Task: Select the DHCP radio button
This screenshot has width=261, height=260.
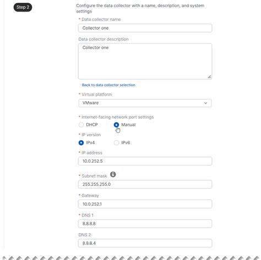Action: tap(81, 125)
